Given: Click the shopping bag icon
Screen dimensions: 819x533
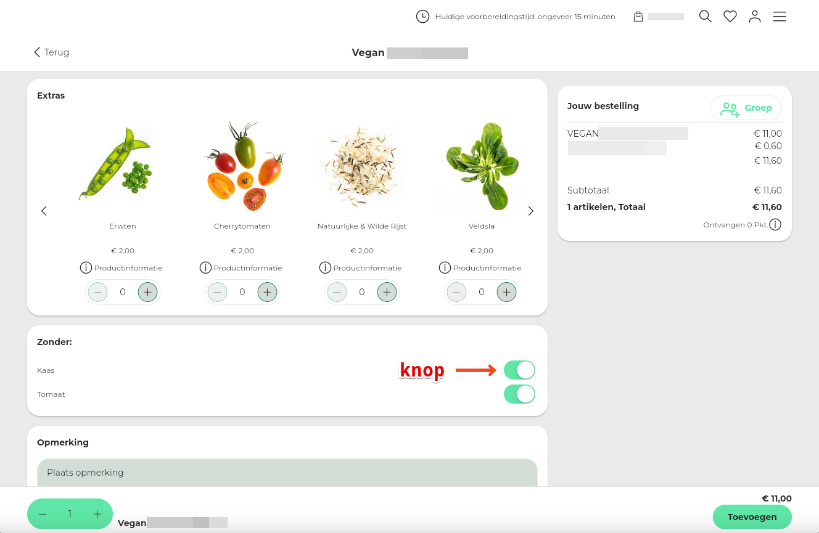Looking at the screenshot, I should [x=638, y=17].
